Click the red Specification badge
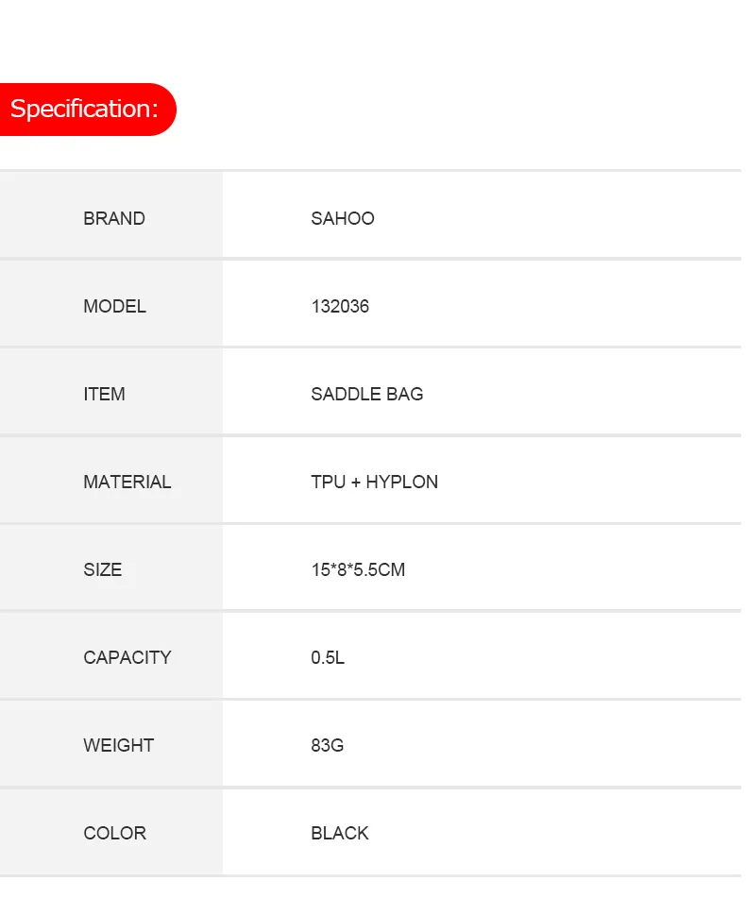This screenshot has height=915, width=746. [88, 110]
